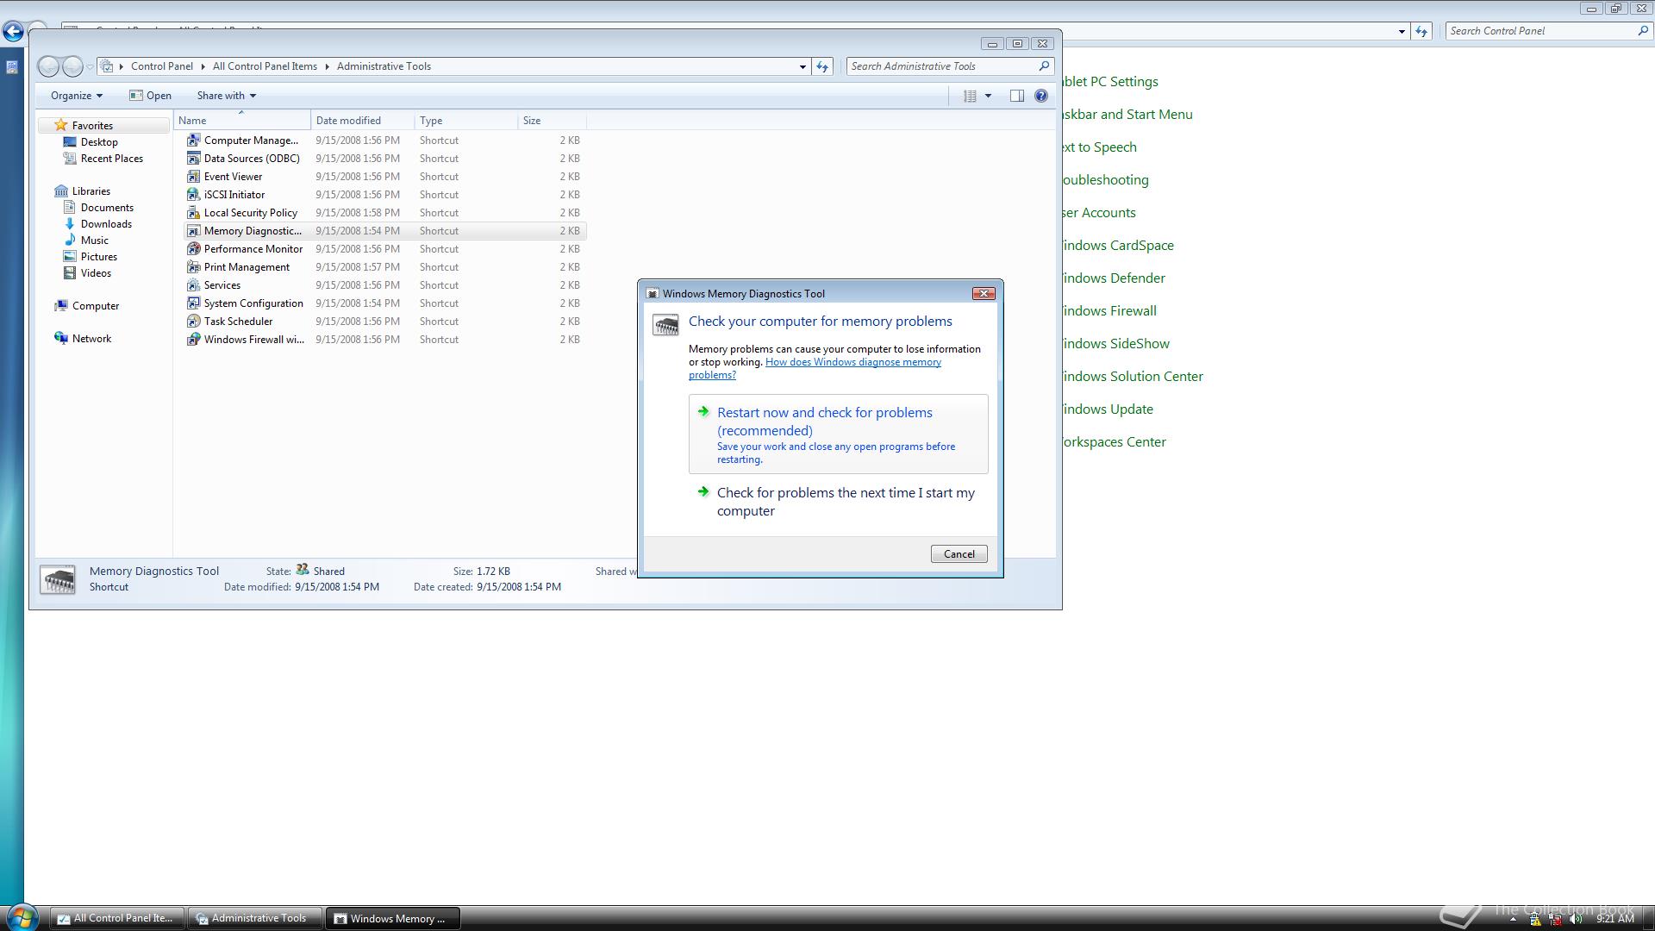Sort by Date modified column header
Screen dimensions: 1655x931
click(362, 121)
